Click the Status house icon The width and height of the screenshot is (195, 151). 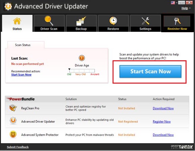(17, 21)
